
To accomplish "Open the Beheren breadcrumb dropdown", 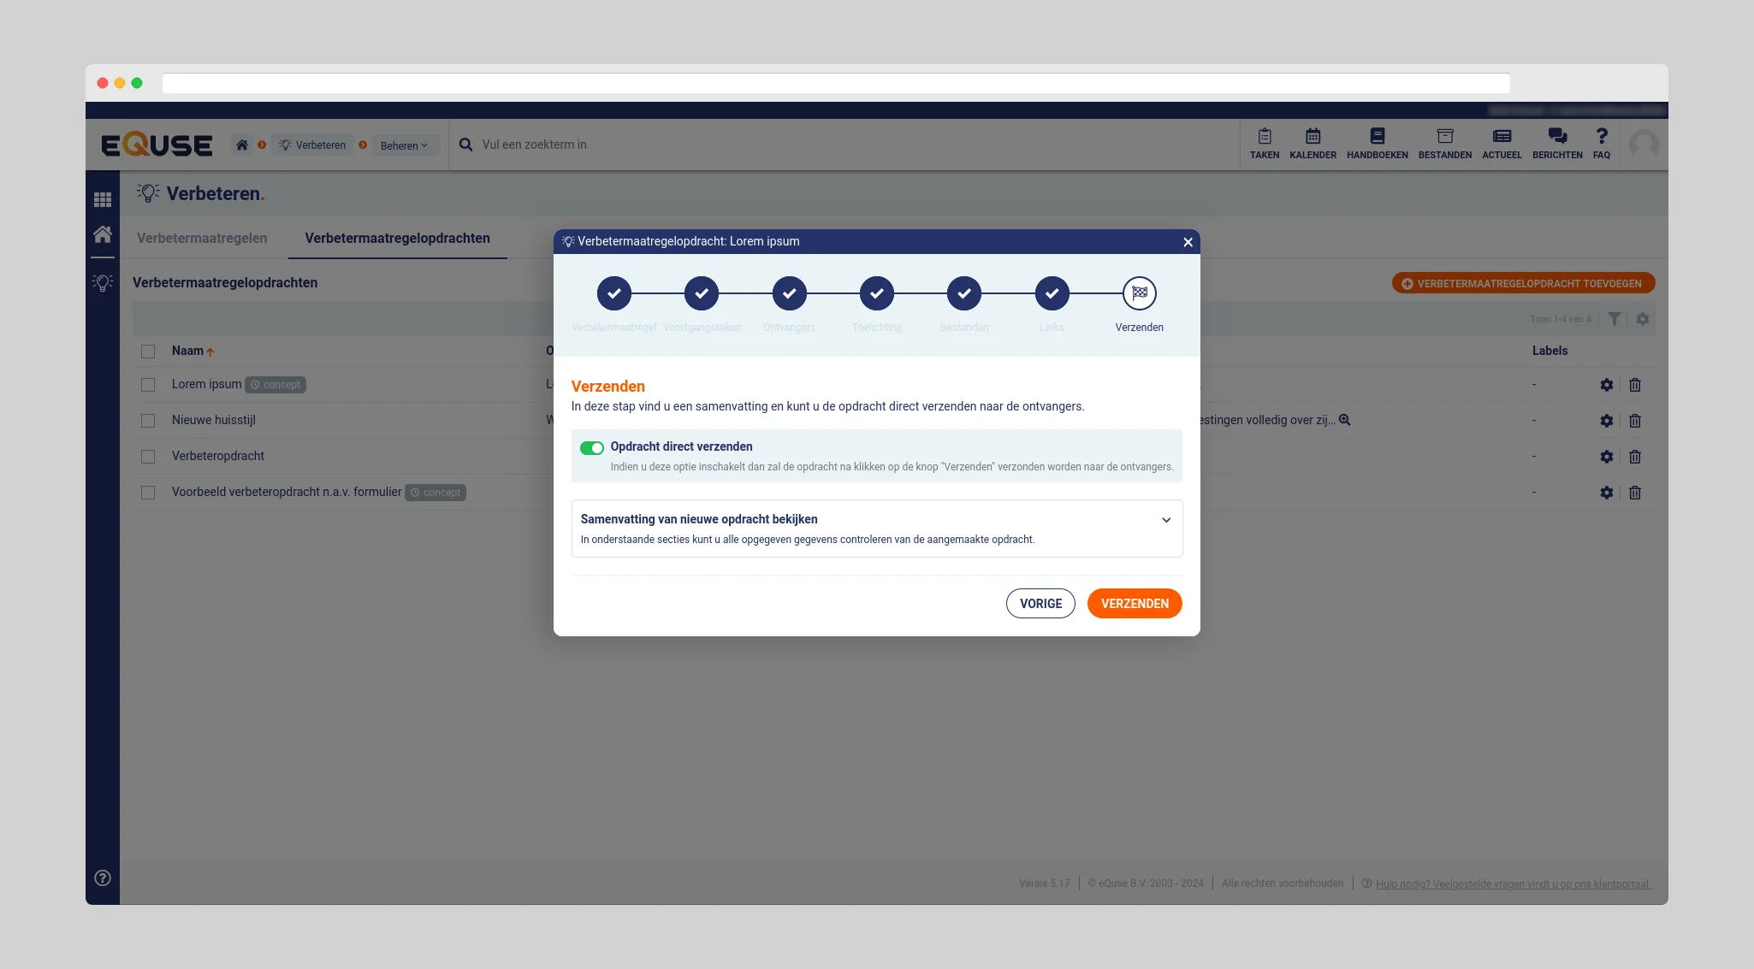I will coord(404,145).
